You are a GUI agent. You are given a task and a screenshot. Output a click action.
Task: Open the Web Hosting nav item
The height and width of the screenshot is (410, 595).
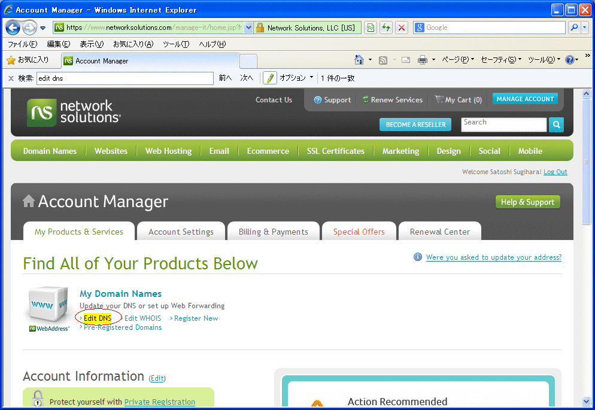pyautogui.click(x=168, y=151)
